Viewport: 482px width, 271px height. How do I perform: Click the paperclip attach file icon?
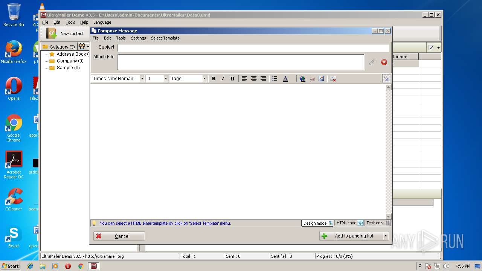(x=372, y=62)
